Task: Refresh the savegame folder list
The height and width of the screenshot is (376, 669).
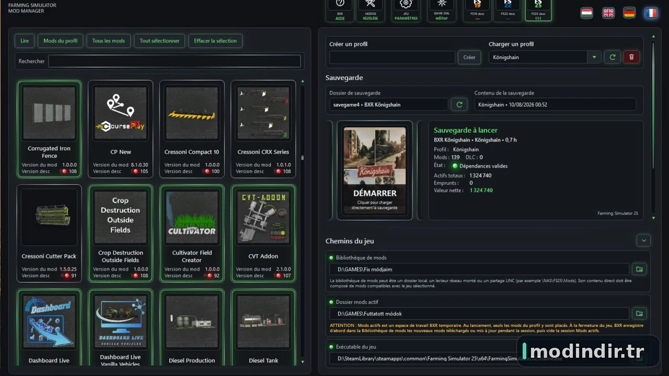Action: click(x=459, y=104)
